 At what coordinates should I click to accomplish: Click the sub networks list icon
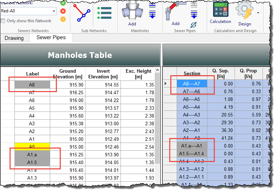point(104,12)
